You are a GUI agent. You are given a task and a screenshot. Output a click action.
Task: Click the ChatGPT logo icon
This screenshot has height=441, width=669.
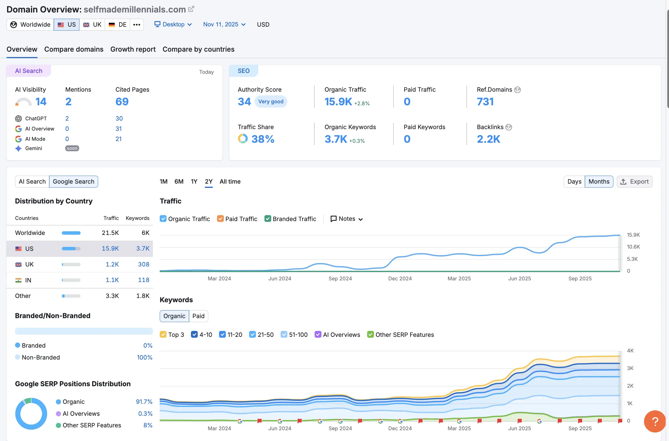[x=18, y=118]
